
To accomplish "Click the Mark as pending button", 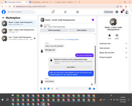I will pos(54,30).
